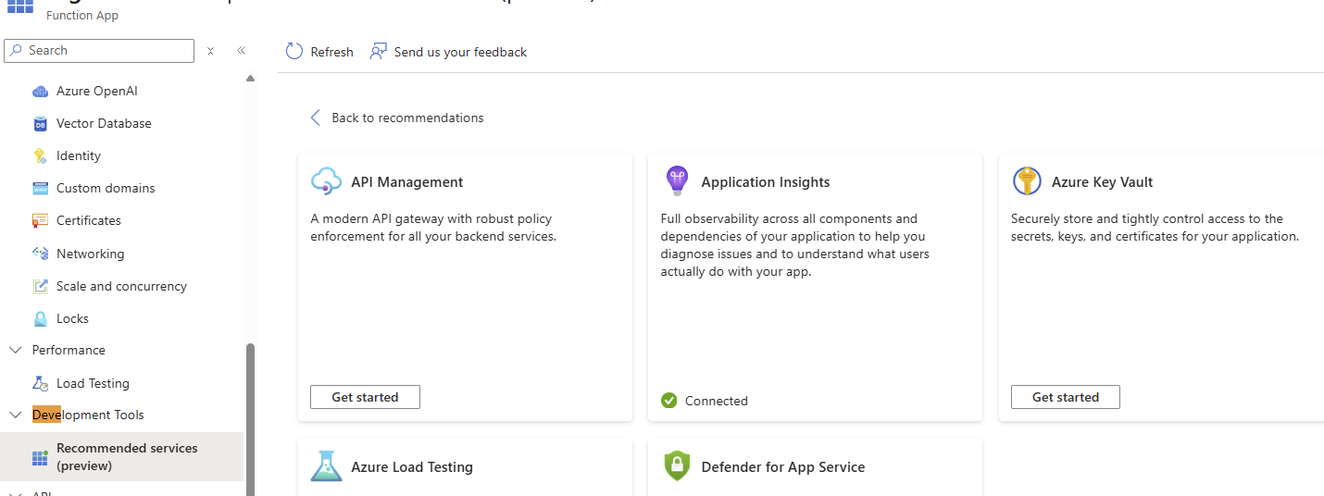Viewport: 1324px width, 496px height.
Task: Click 'Securely store and tightly control' text
Action: (1155, 228)
